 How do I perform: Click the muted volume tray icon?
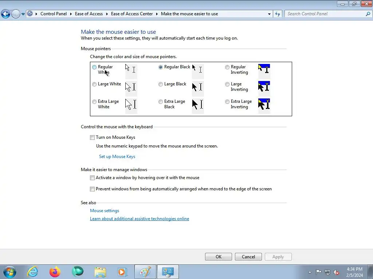[336, 272]
